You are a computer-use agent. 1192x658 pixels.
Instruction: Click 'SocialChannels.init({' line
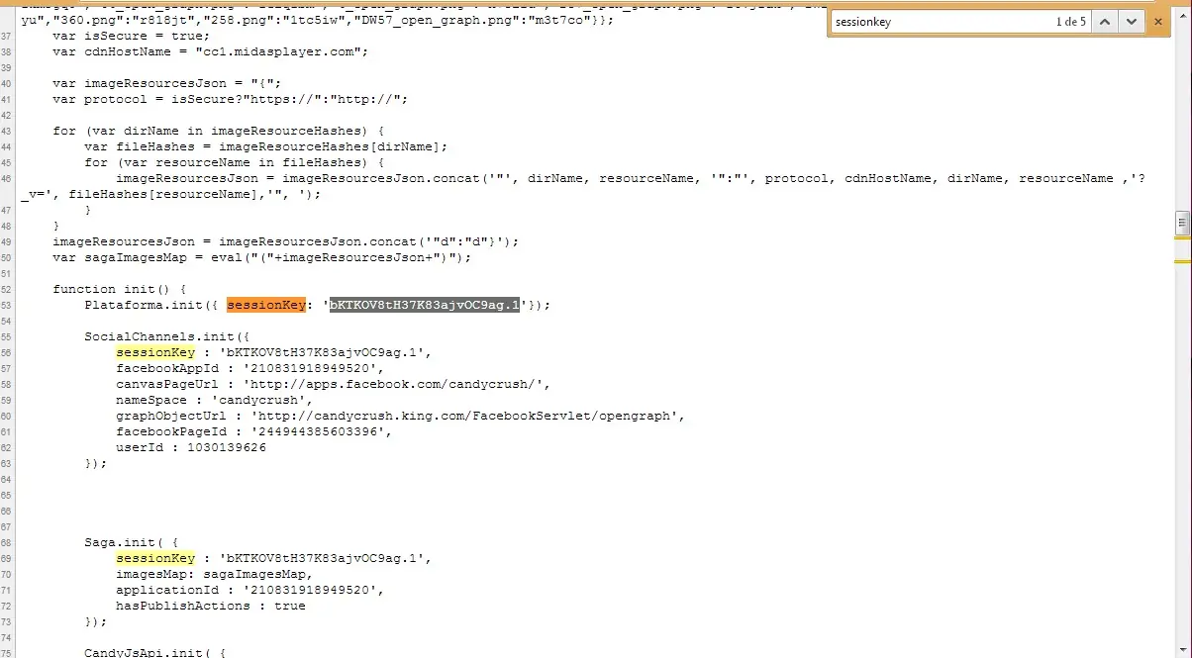167,336
